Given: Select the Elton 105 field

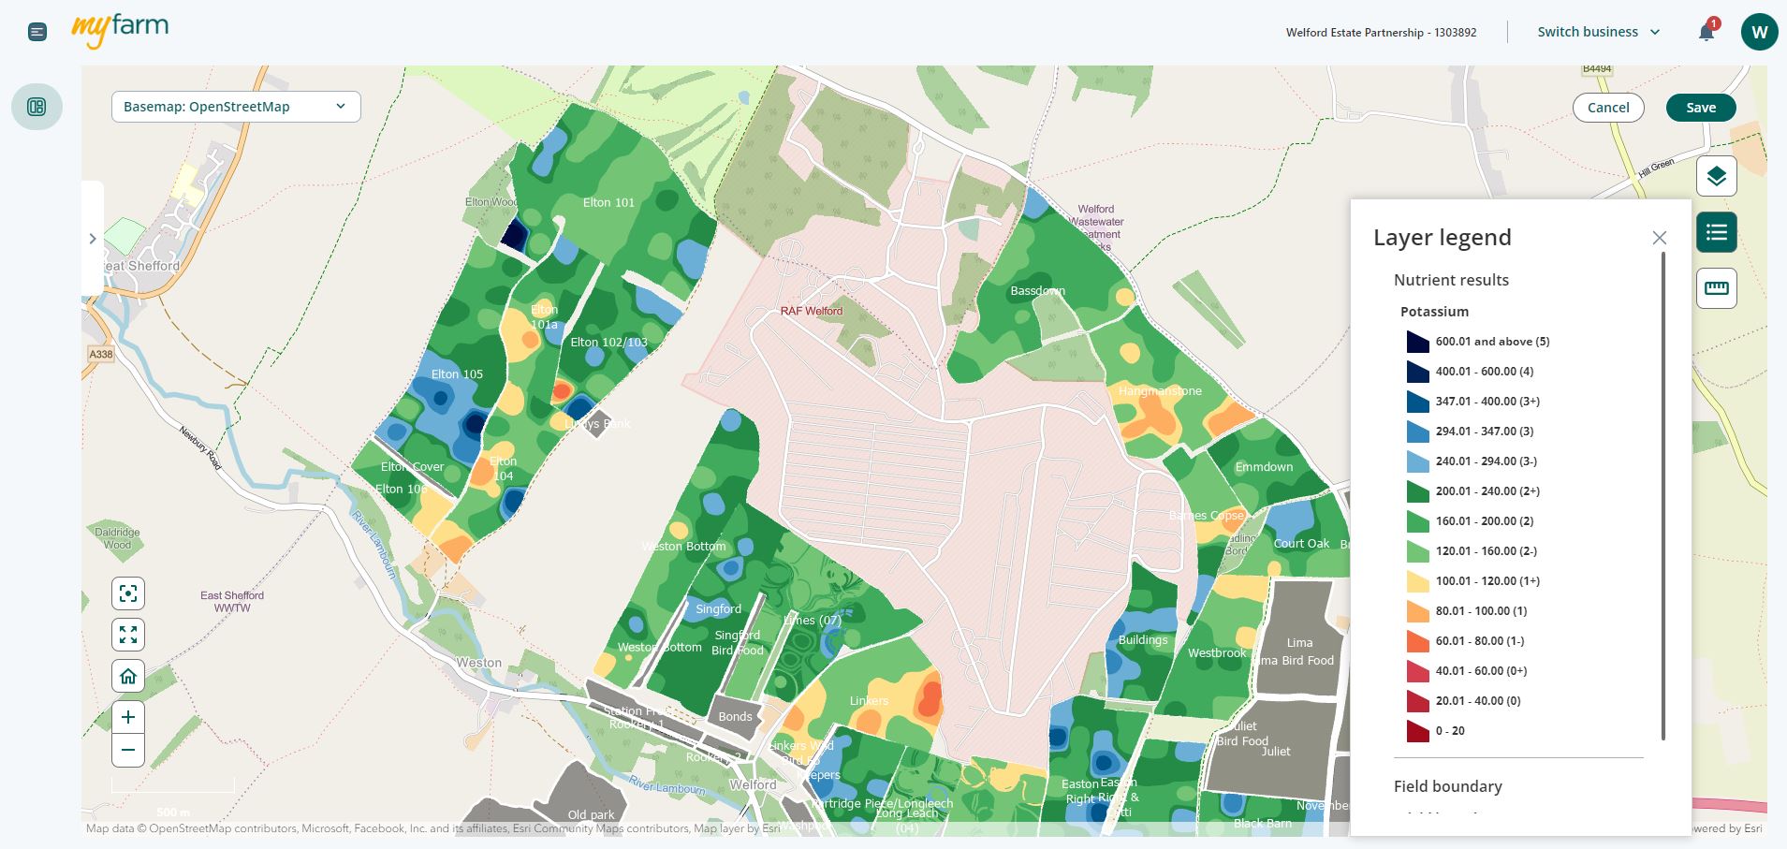Looking at the screenshot, I should [x=457, y=373].
